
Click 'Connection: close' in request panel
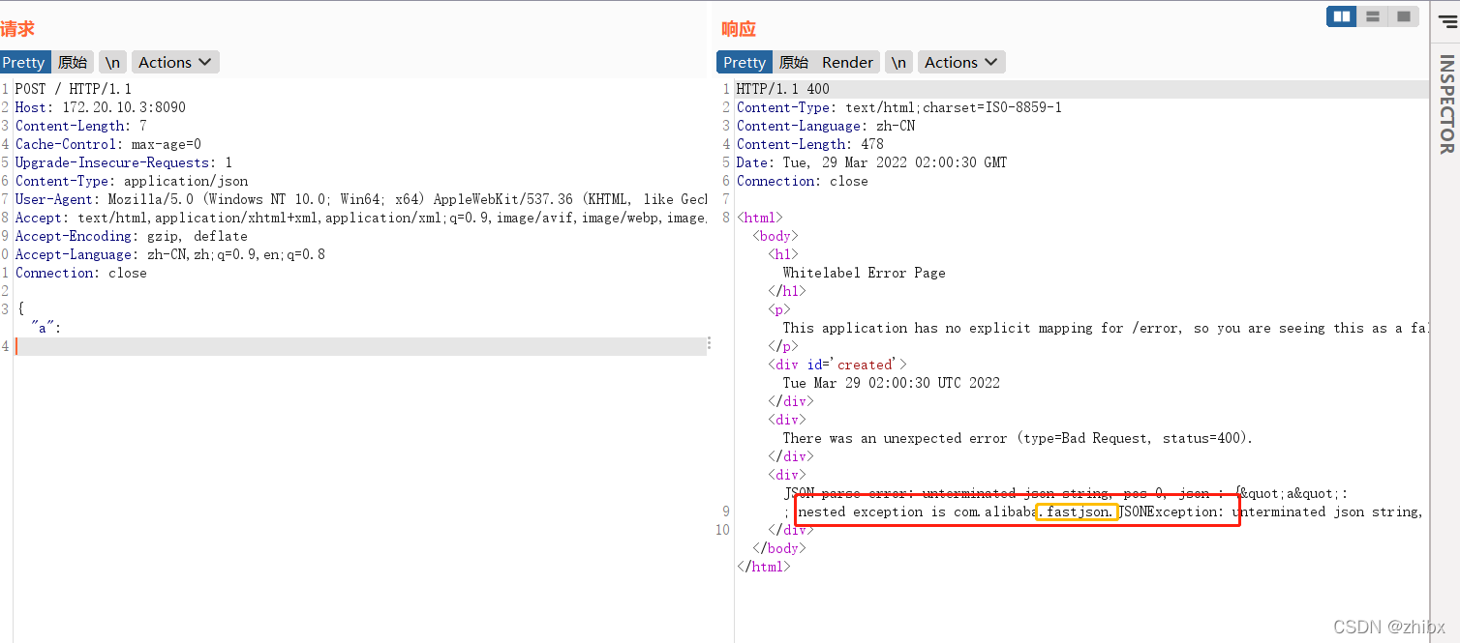(81, 273)
